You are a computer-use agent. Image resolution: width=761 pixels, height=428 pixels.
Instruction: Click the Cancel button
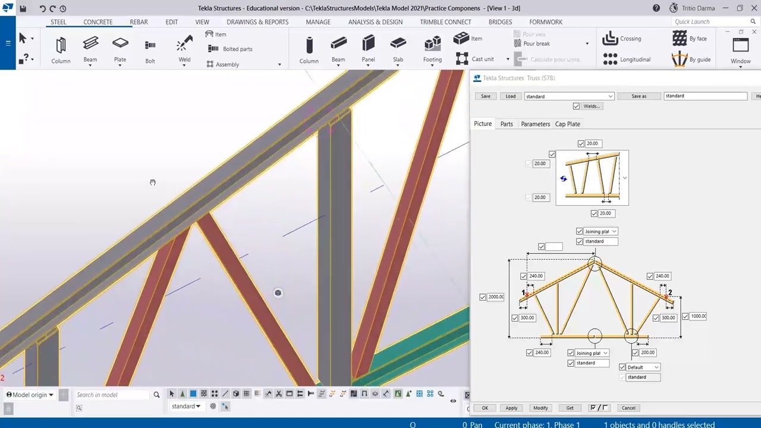pos(628,408)
